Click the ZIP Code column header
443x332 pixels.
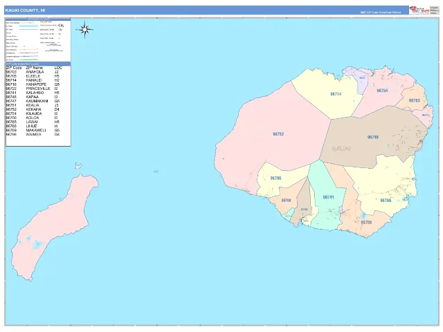click(14, 68)
